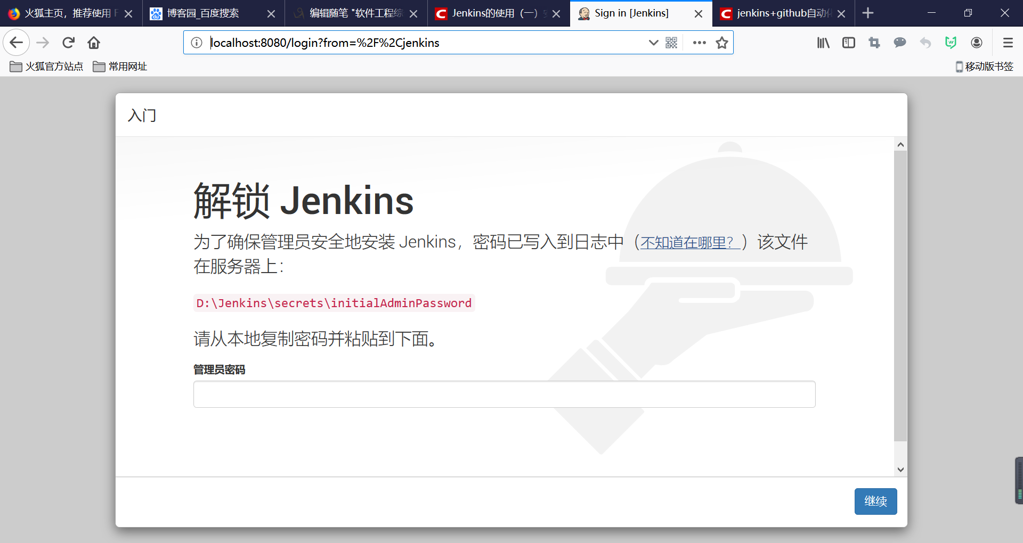The height and width of the screenshot is (543, 1023).
Task: Close the Sign in [Jenkins] tab
Action: tap(699, 14)
